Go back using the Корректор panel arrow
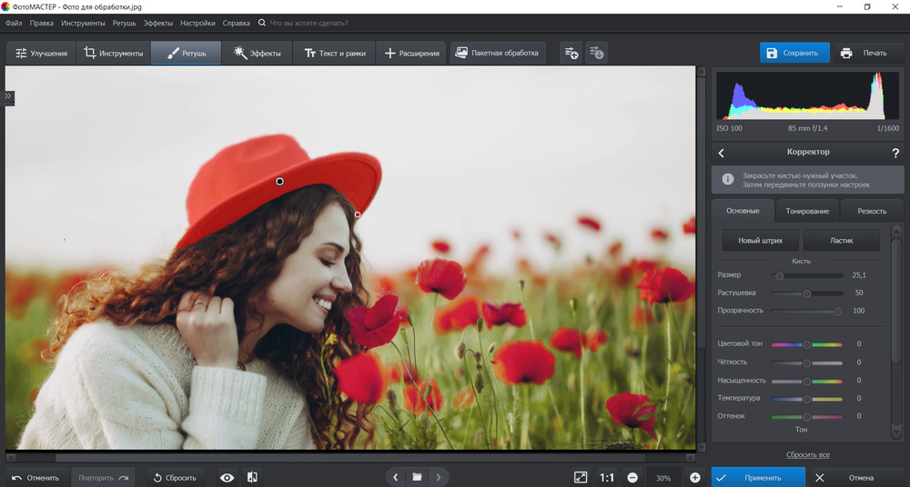910x487 pixels. (x=722, y=153)
